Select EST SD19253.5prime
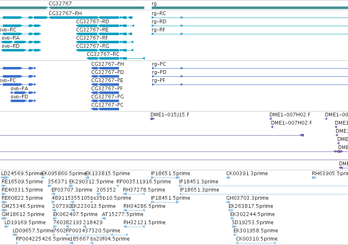Image resolution: width=348 pixels, height=245 pixels. (234, 227)
